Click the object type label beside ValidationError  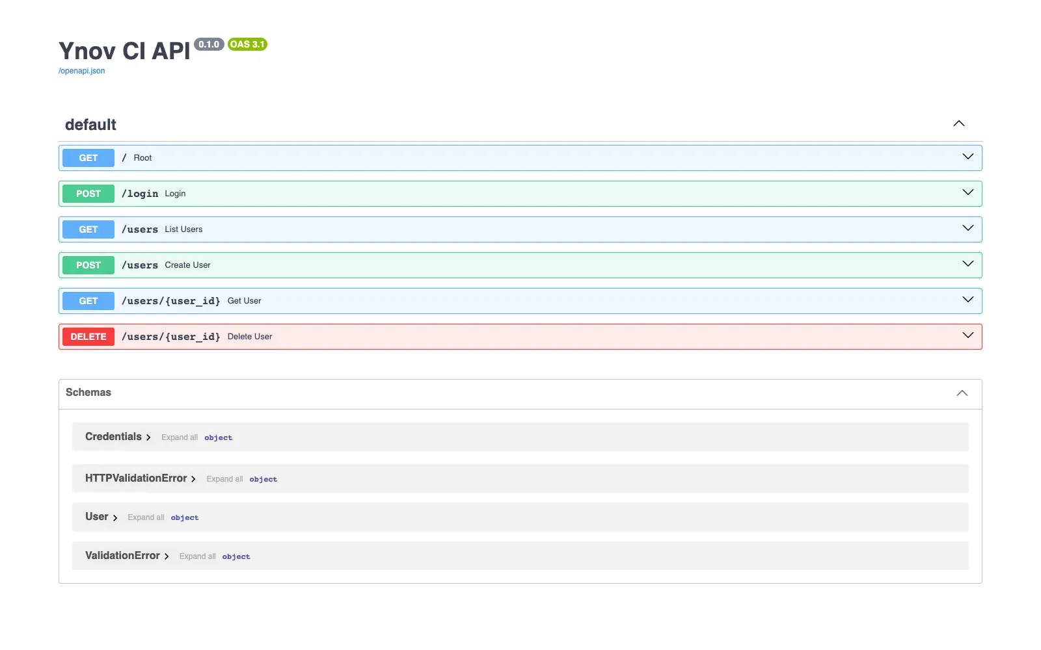(236, 557)
